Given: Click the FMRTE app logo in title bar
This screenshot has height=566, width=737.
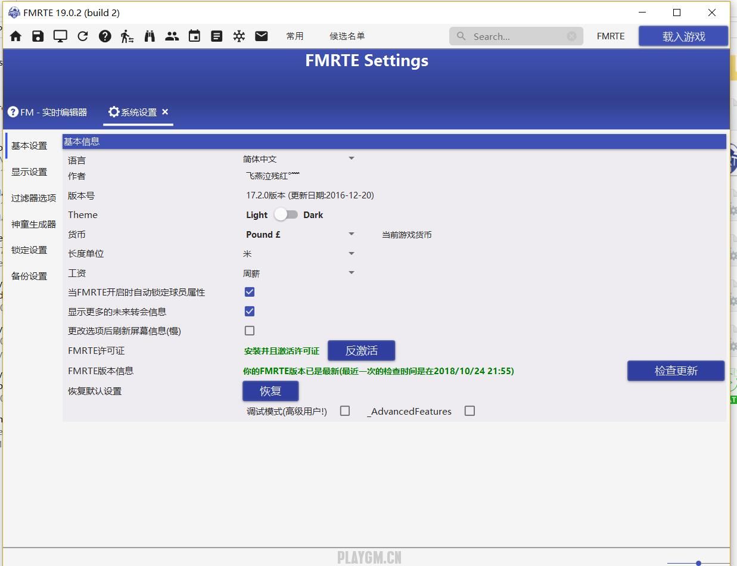Looking at the screenshot, I should 14,13.
